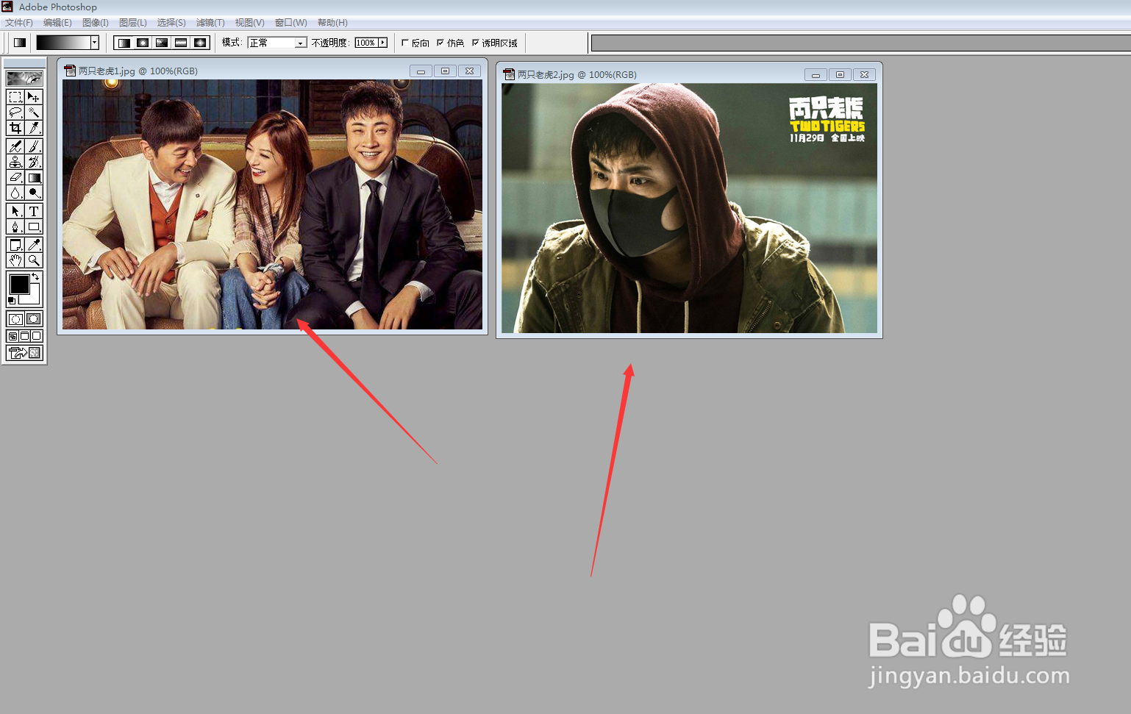Open the 图像(I) menu
This screenshot has height=714, width=1131.
96,23
